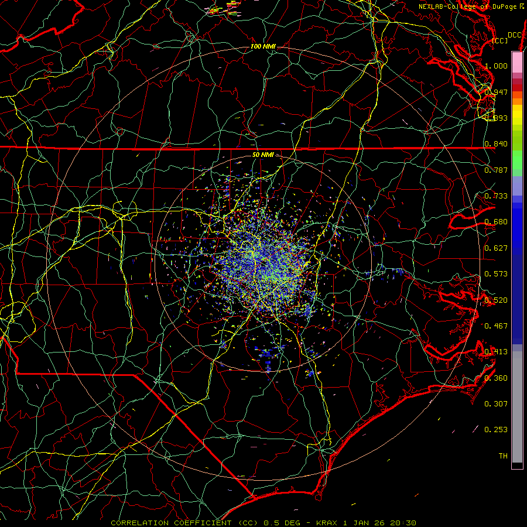This screenshot has width=527, height=527.
Task: Click the CORRELATION COEFFICIENT caption at bottom
Action: point(263,523)
